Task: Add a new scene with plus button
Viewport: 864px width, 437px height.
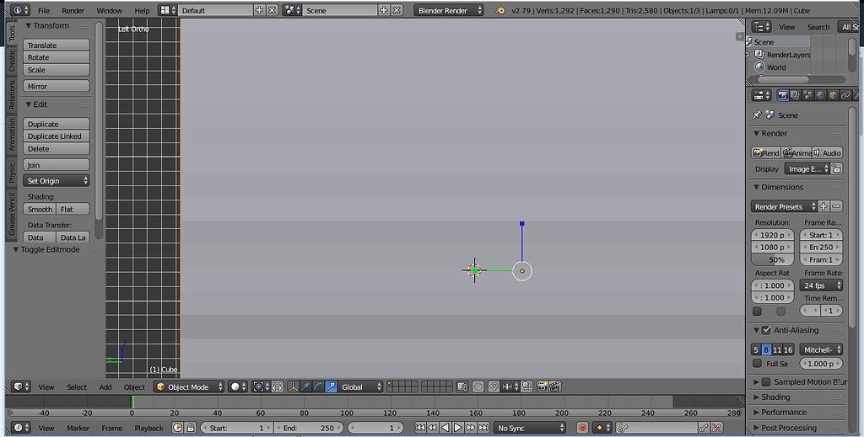Action: [384, 10]
